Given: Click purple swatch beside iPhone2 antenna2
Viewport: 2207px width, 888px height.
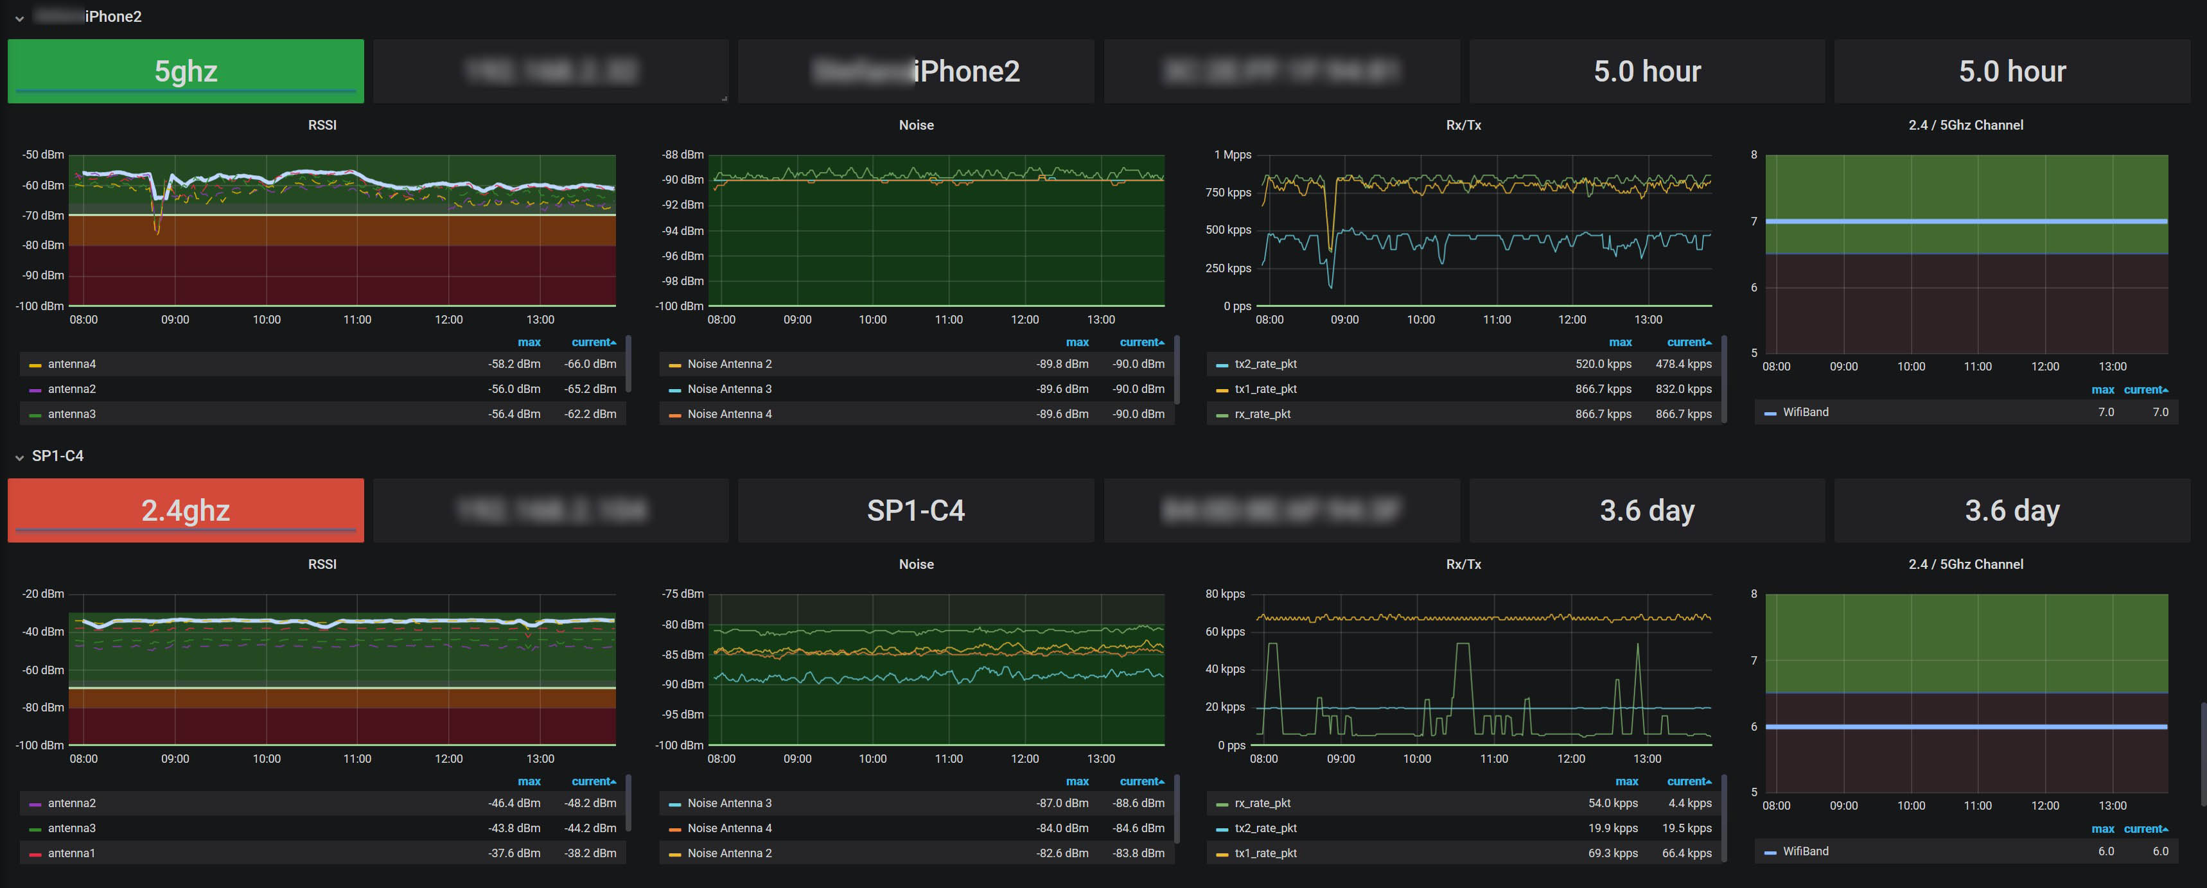Looking at the screenshot, I should pyautogui.click(x=35, y=390).
